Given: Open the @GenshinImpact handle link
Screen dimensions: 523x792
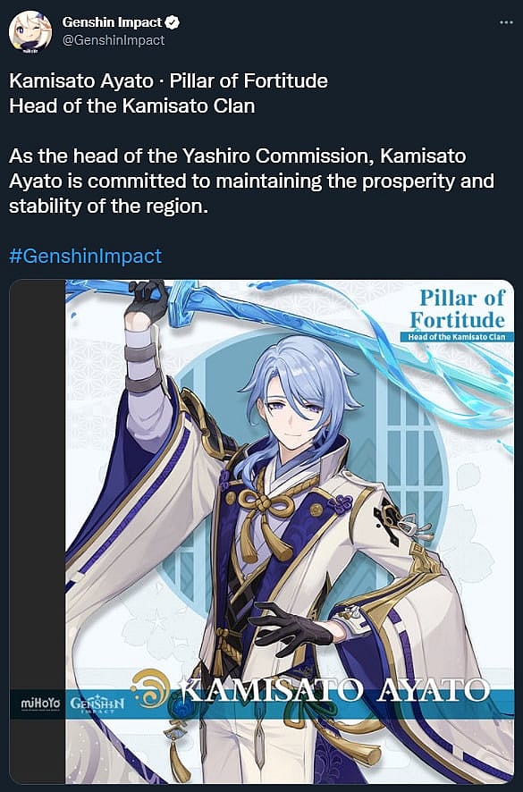Looking at the screenshot, I should (x=114, y=40).
